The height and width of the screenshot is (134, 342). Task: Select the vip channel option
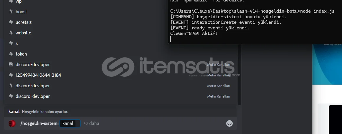120,2
